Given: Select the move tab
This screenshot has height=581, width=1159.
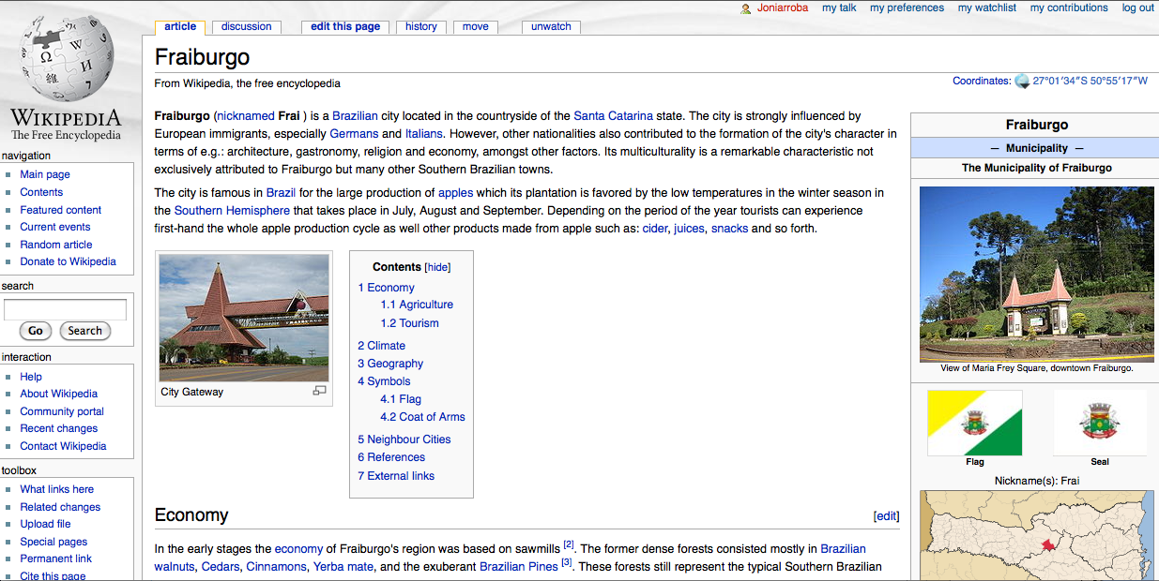Looking at the screenshot, I should coord(476,26).
